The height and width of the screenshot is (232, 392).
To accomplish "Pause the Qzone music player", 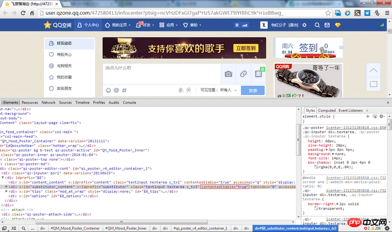I will pyautogui.click(x=237, y=25).
